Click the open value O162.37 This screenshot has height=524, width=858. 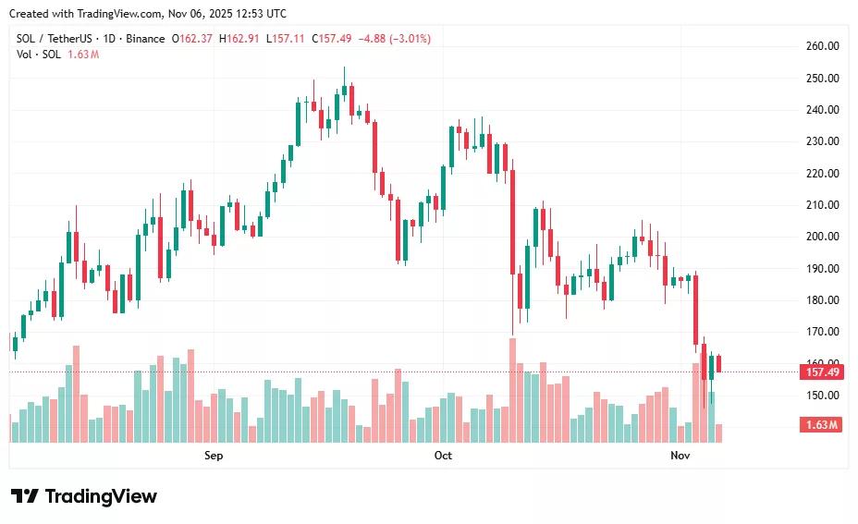(x=191, y=39)
